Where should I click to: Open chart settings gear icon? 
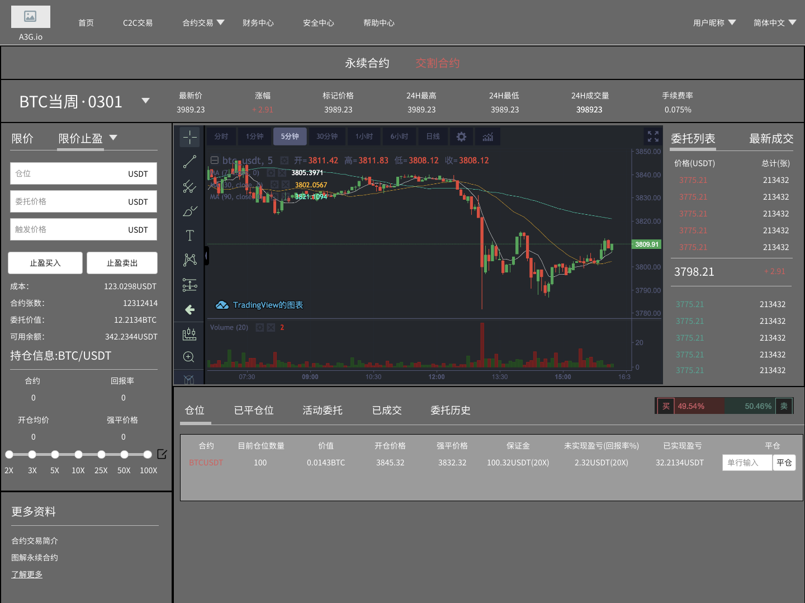[x=461, y=136]
